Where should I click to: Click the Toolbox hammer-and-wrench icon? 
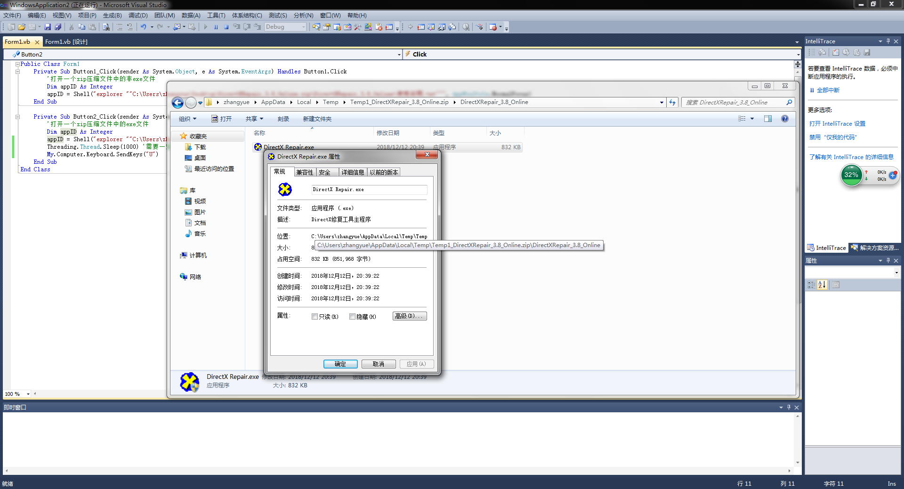point(358,27)
